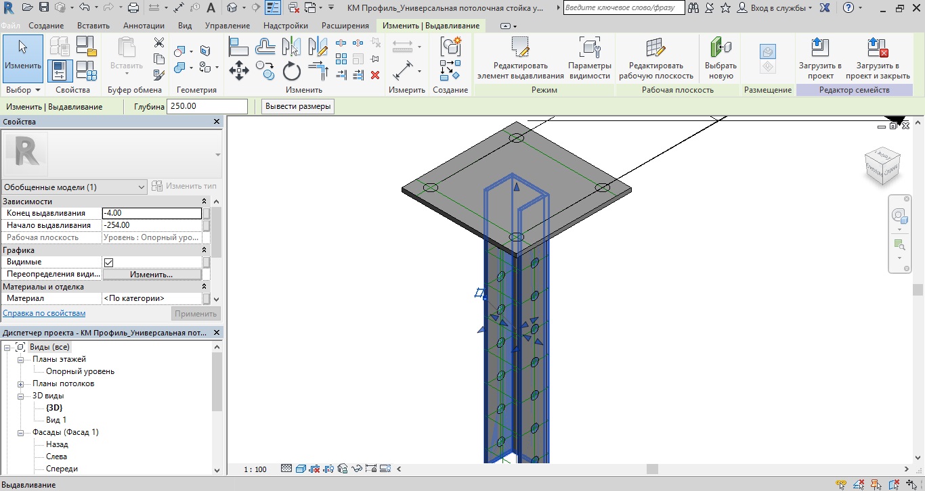
Task: Click the horizontal scrollbar thumb of view
Action: (x=651, y=469)
